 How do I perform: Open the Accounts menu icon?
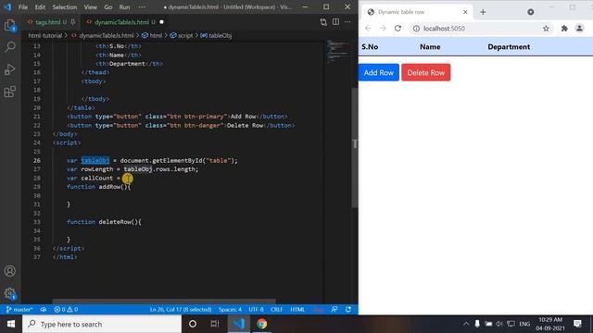[x=10, y=271]
